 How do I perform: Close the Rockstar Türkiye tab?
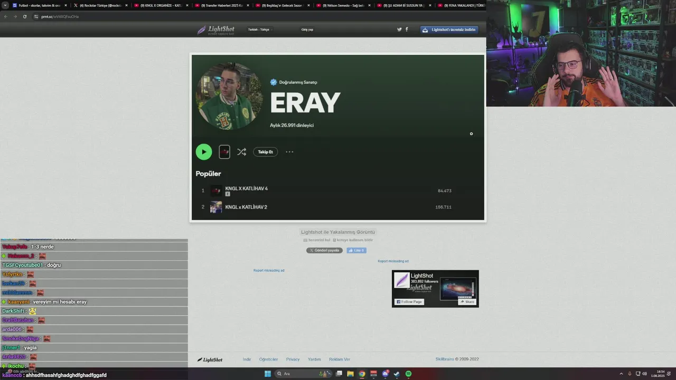coord(126,5)
